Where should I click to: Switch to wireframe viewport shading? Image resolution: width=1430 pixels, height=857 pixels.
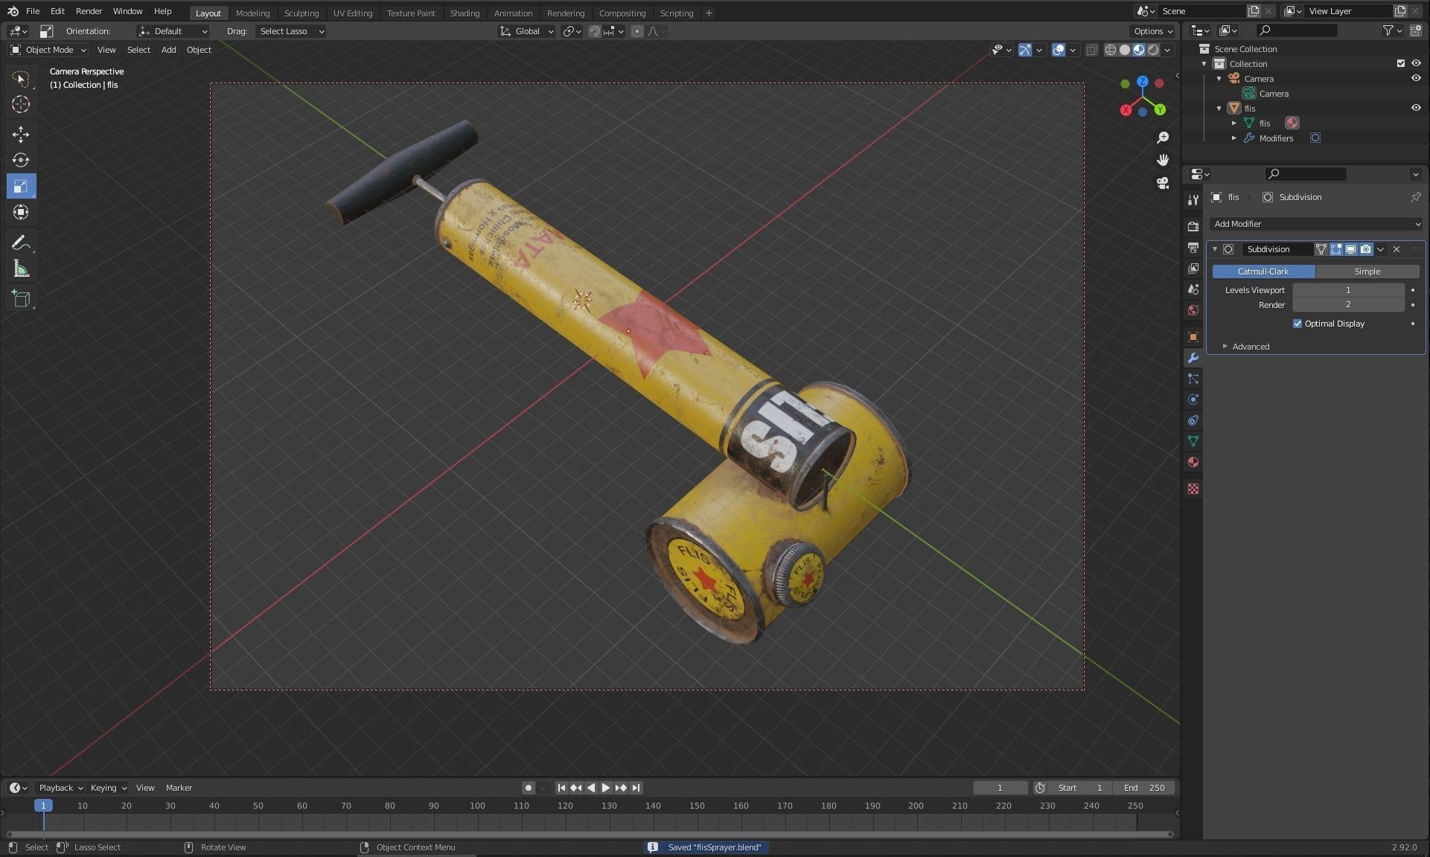pos(1111,50)
